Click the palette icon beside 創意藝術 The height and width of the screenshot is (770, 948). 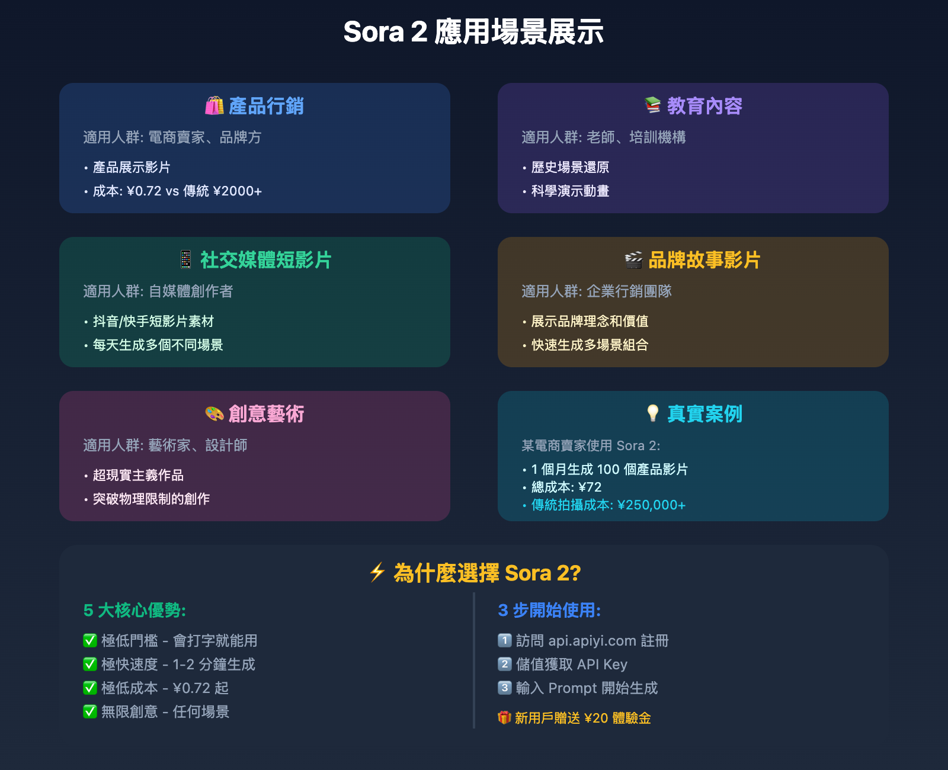pos(214,413)
